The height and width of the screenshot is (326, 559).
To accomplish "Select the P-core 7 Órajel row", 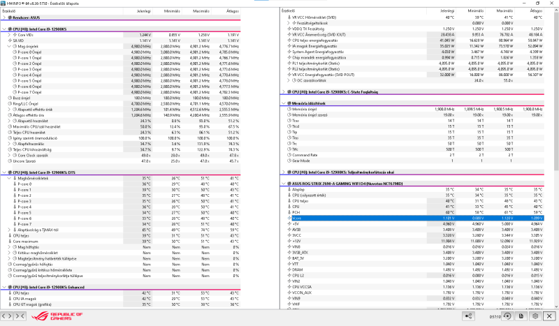I will (x=120, y=92).
